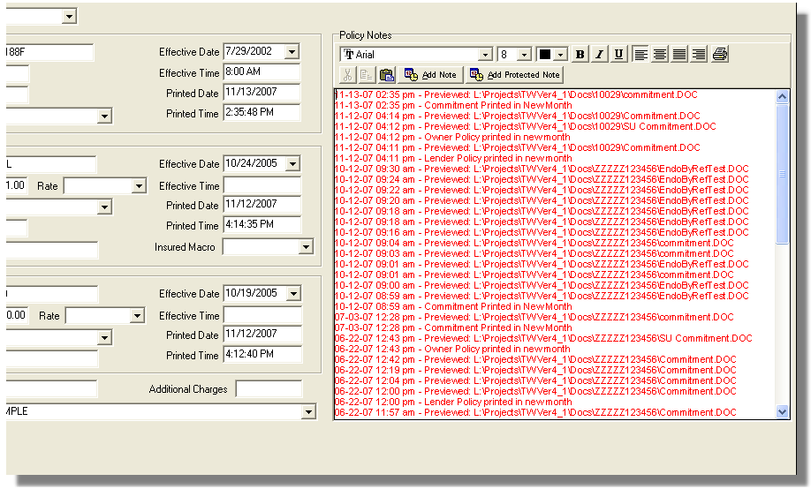Open the black font color picker
The width and height of the screenshot is (811, 489).
pyautogui.click(x=560, y=55)
